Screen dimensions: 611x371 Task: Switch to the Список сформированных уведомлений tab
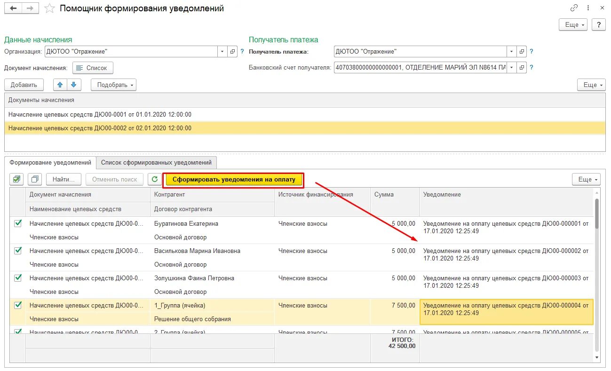click(156, 163)
